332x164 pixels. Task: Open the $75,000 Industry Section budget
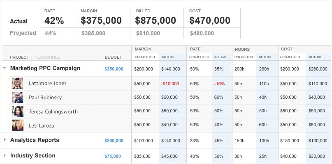[x=113, y=156]
